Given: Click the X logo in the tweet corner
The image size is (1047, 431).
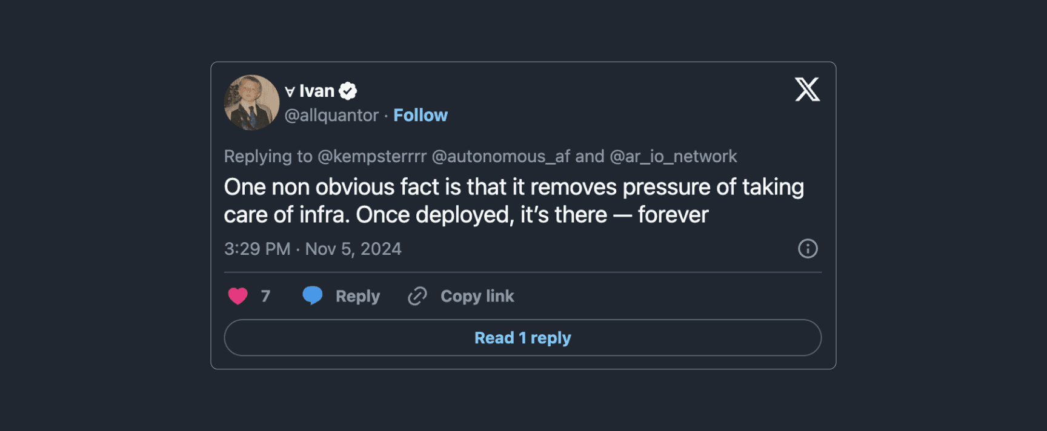Looking at the screenshot, I should 807,90.
